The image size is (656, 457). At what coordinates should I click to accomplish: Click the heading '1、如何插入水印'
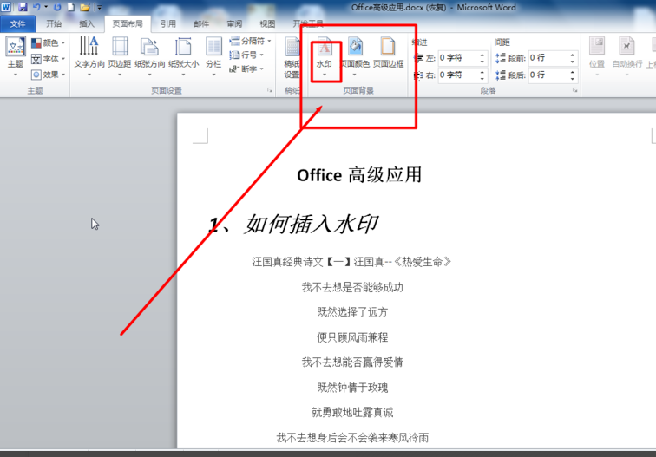coord(293,224)
